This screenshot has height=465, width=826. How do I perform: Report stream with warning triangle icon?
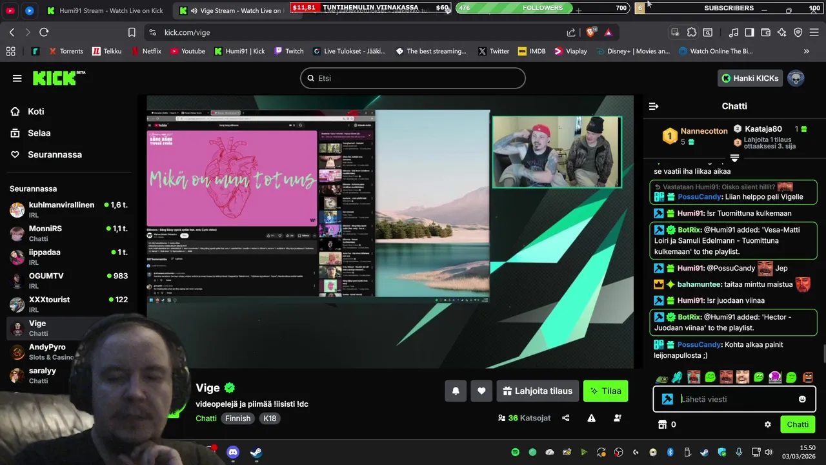(x=591, y=418)
